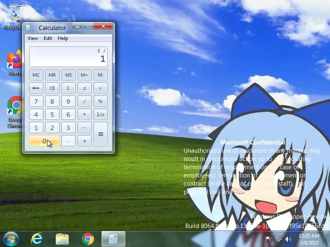Click the multiply (*) button
This screenshot has width=330, height=247.
pos(85,114)
